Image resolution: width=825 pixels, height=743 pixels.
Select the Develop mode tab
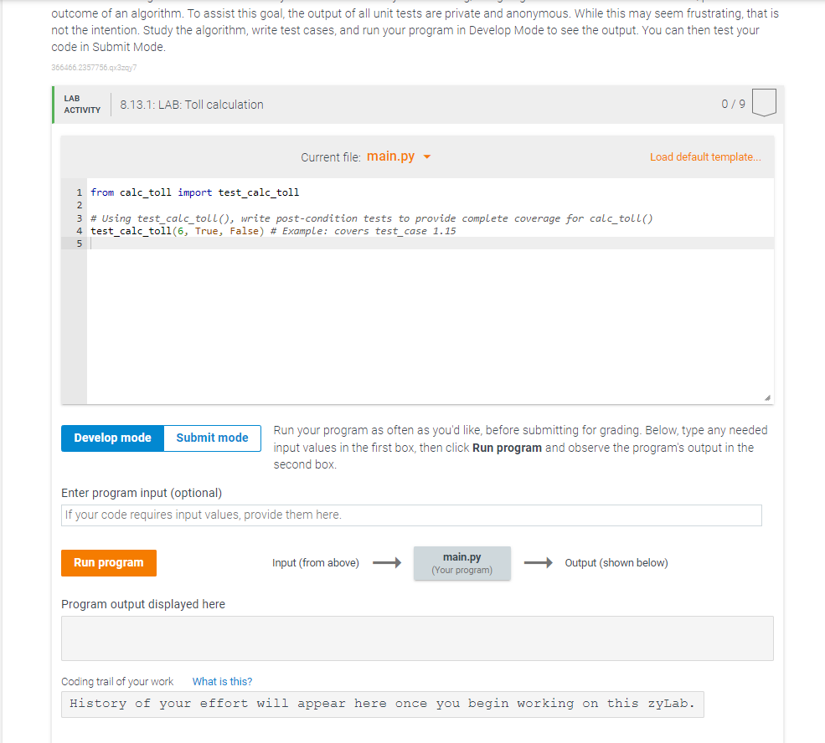point(112,438)
